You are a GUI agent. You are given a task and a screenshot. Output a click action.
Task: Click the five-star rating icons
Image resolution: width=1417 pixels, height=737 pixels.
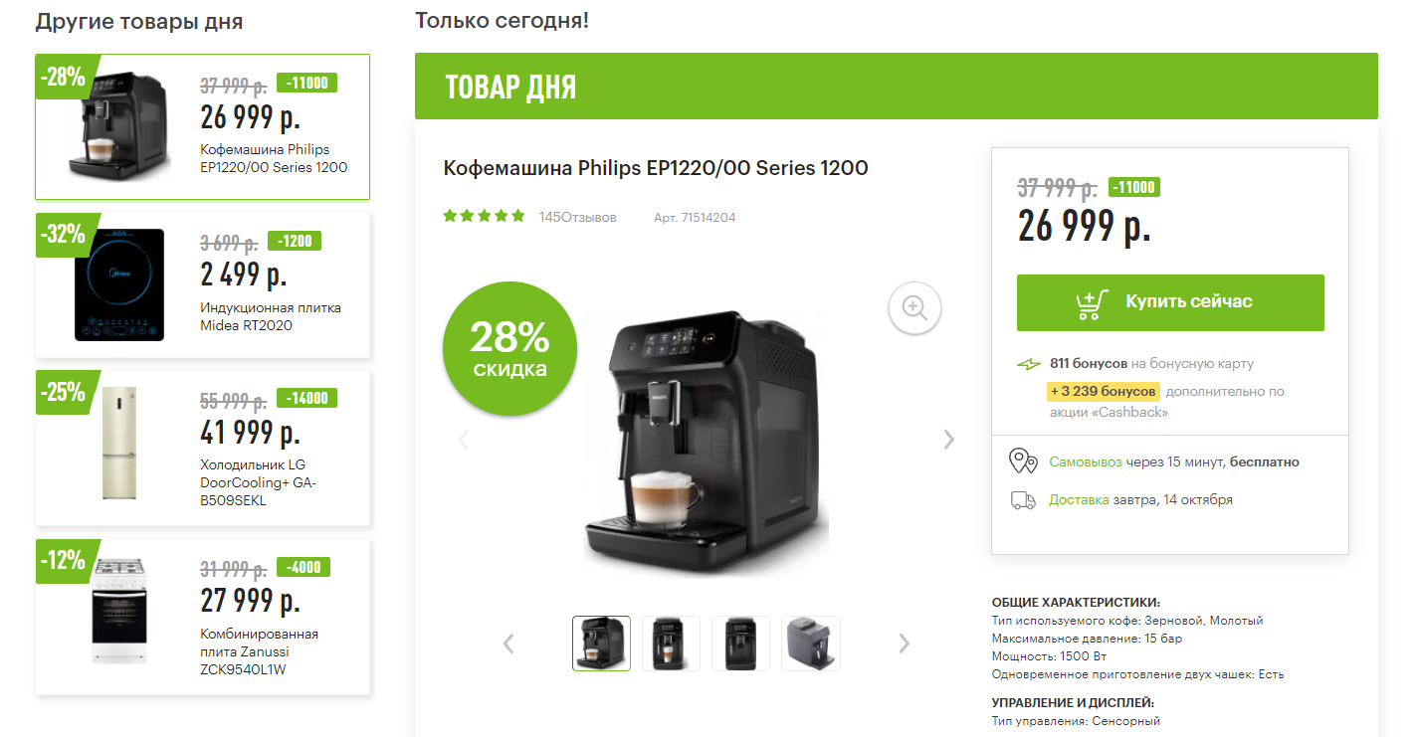484,216
